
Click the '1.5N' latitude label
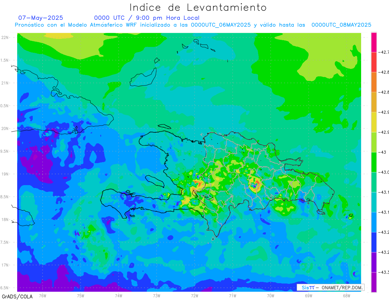click(x=5, y=60)
